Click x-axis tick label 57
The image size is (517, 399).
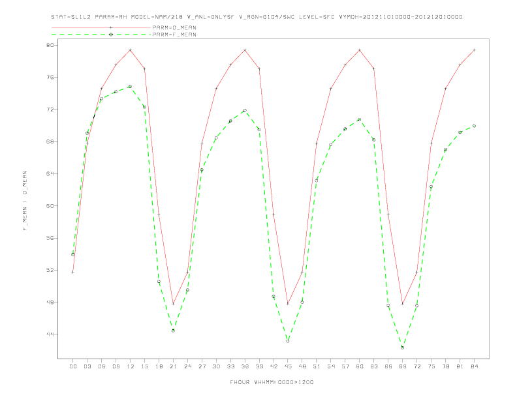click(x=345, y=366)
